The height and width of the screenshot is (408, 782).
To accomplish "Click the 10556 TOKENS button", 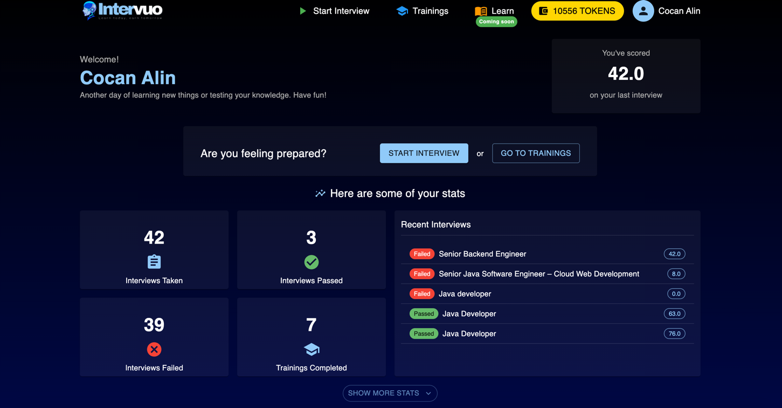I will [577, 10].
